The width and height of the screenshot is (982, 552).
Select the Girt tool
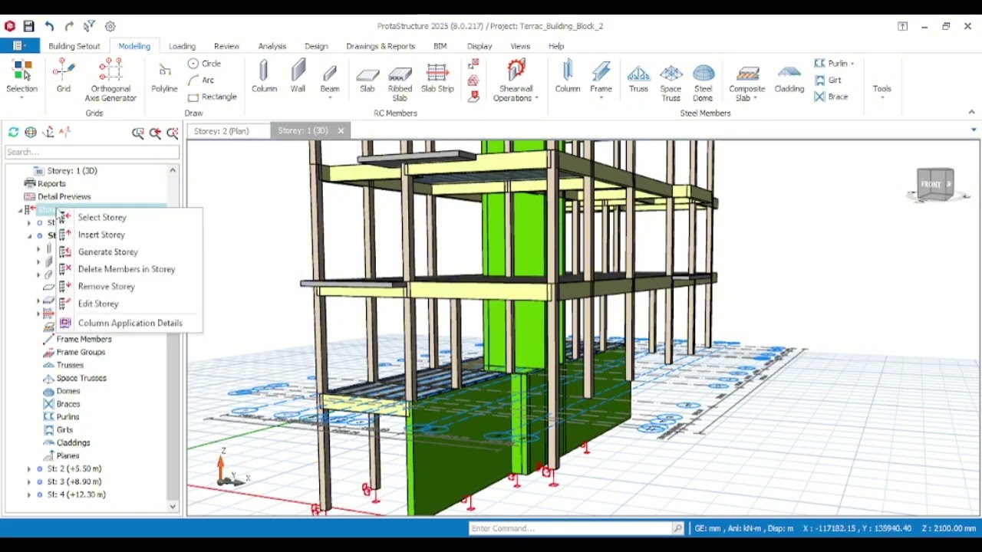(x=828, y=80)
